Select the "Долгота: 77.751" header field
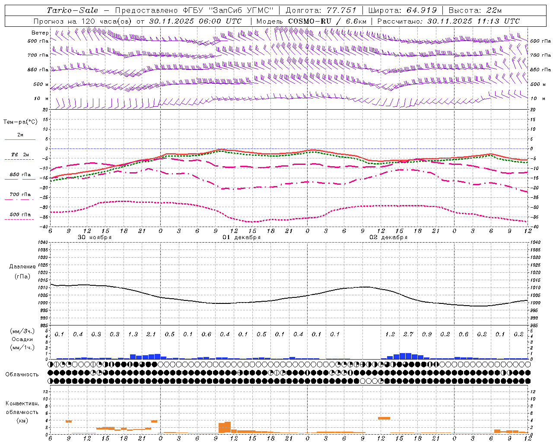The height and width of the screenshot is (442, 553). [321, 10]
